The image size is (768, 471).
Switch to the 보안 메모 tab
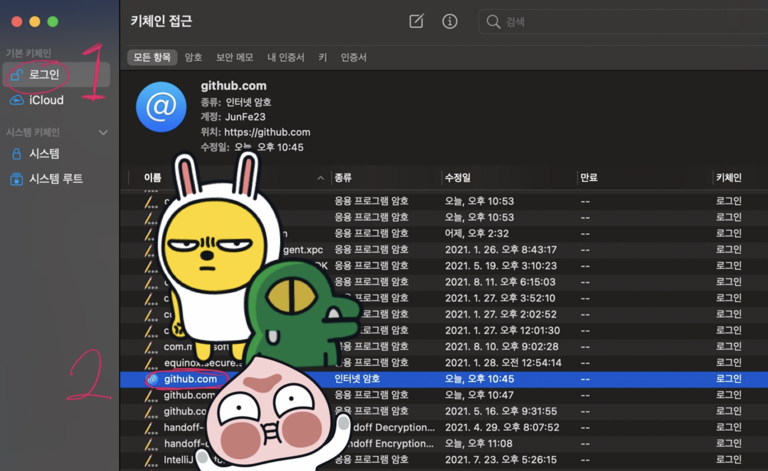(x=235, y=57)
